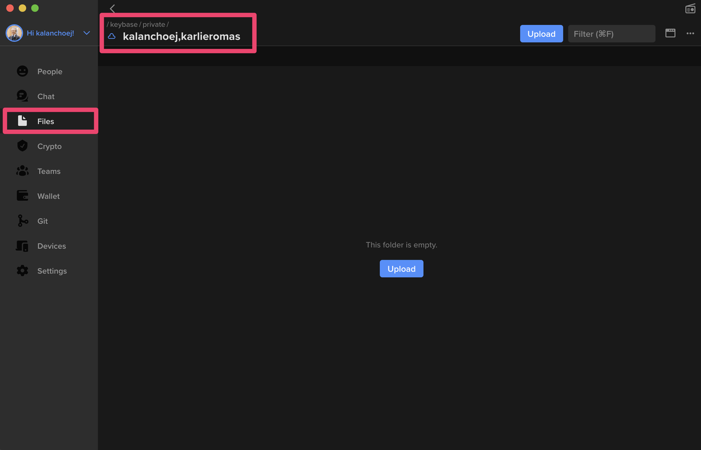Click the kalanchoej profile avatar
Viewport: 701px width, 450px height.
[14, 33]
